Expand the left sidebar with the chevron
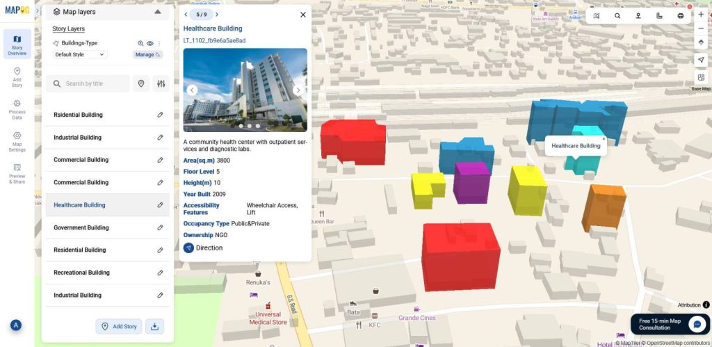This screenshot has width=712, height=347. pyautogui.click(x=38, y=10)
